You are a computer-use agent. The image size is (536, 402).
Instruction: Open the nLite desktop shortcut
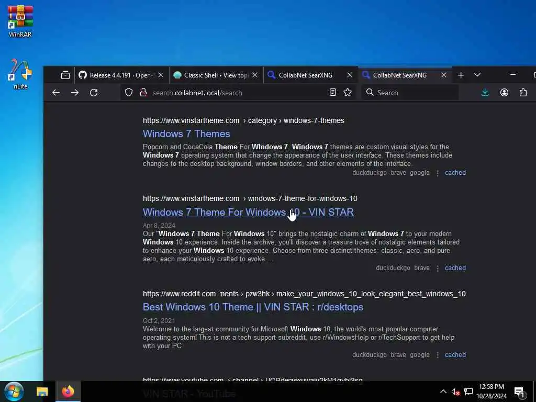(20, 74)
